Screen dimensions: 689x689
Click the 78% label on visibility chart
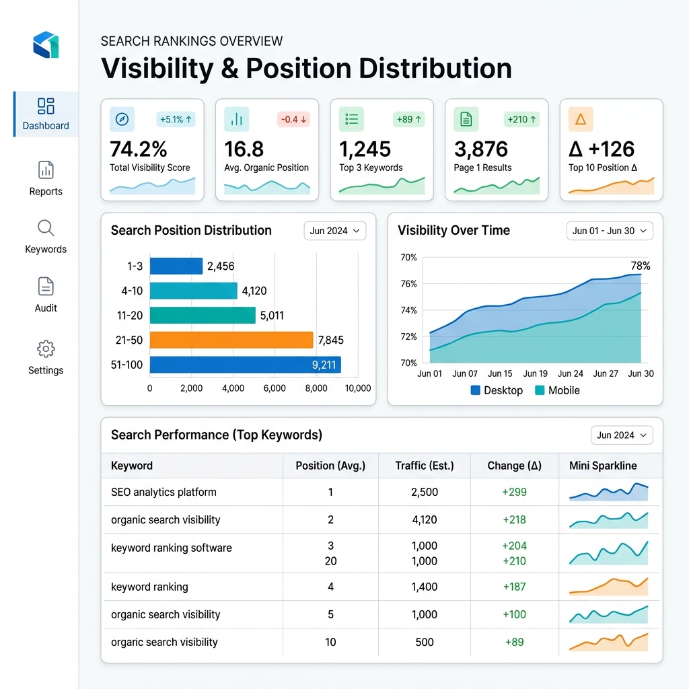coord(641,266)
